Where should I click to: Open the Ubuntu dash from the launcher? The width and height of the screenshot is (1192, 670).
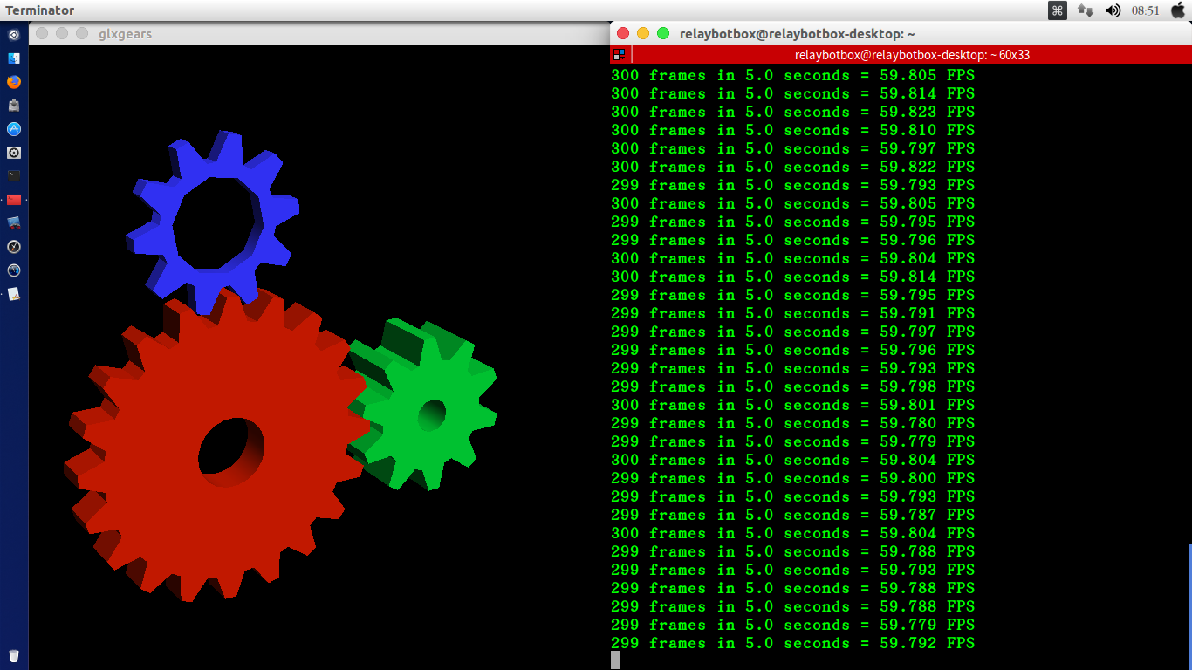click(x=14, y=36)
